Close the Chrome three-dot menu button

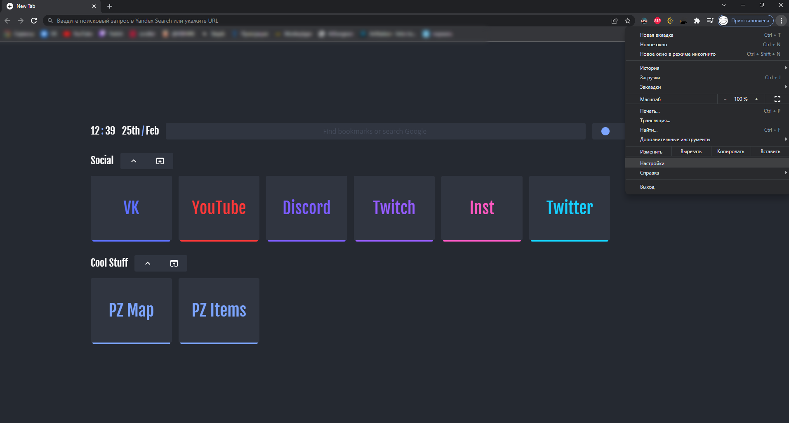[781, 21]
